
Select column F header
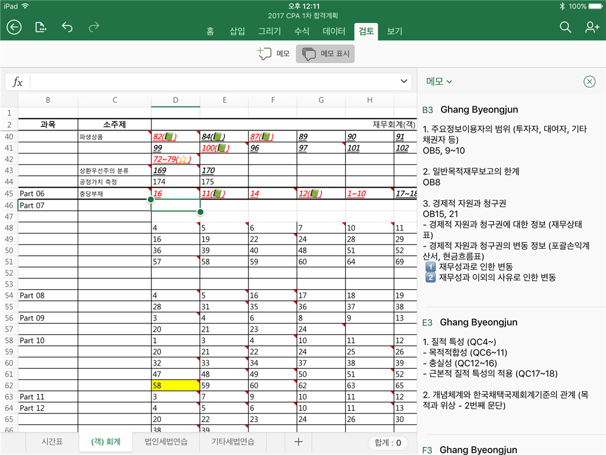point(273,100)
